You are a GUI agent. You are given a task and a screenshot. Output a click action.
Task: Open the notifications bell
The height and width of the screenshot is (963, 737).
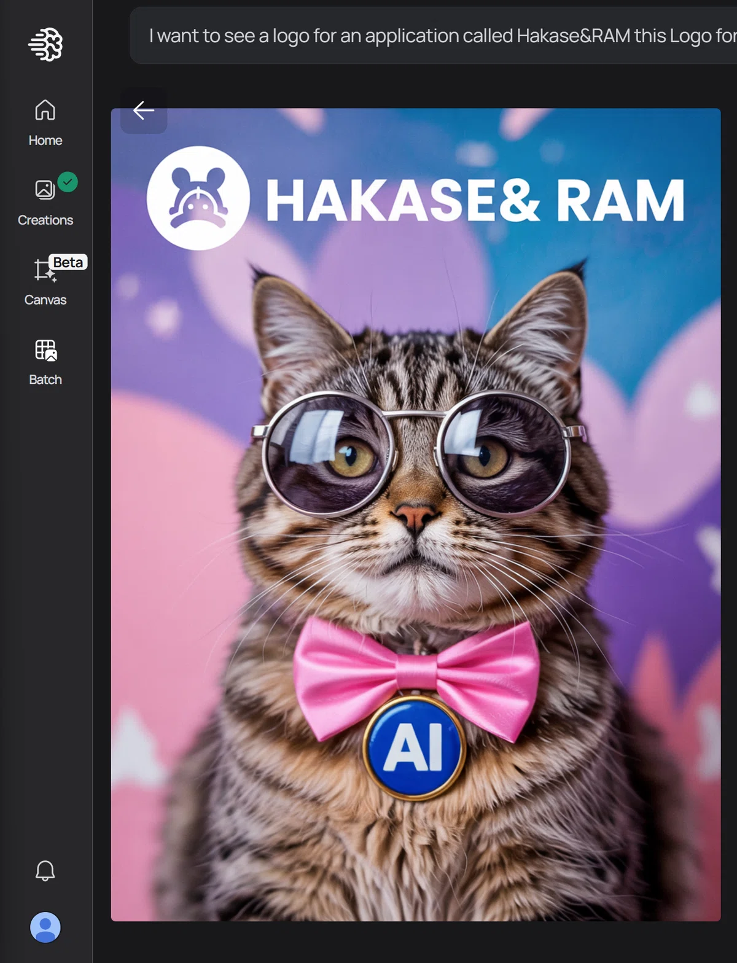(x=45, y=870)
